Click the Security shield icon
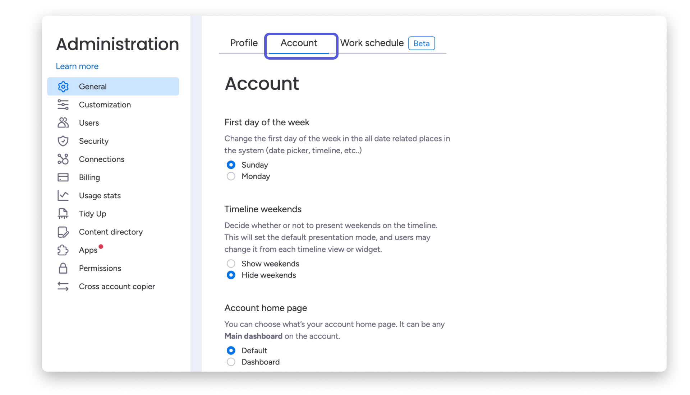 coord(63,141)
